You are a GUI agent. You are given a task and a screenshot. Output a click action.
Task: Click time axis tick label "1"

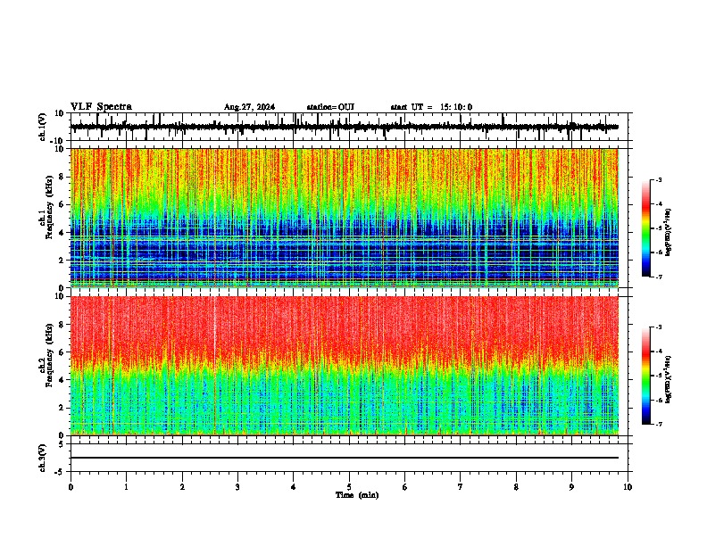[126, 487]
